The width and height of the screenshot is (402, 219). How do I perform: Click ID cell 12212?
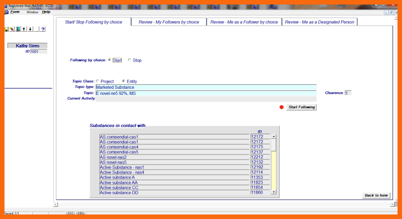(x=260, y=157)
